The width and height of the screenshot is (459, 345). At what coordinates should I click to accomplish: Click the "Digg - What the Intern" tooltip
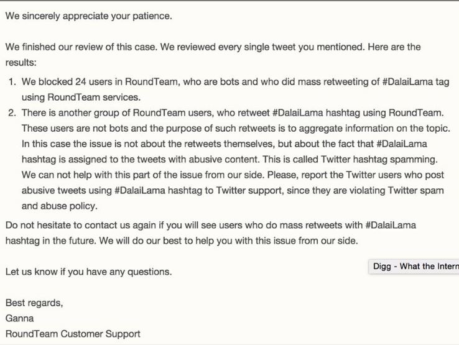(x=413, y=267)
